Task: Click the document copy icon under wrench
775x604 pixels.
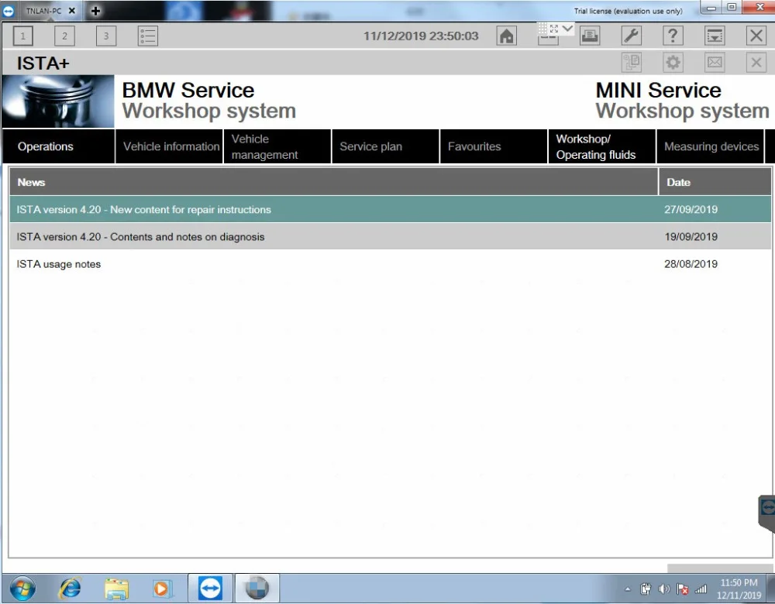Action: tap(631, 63)
